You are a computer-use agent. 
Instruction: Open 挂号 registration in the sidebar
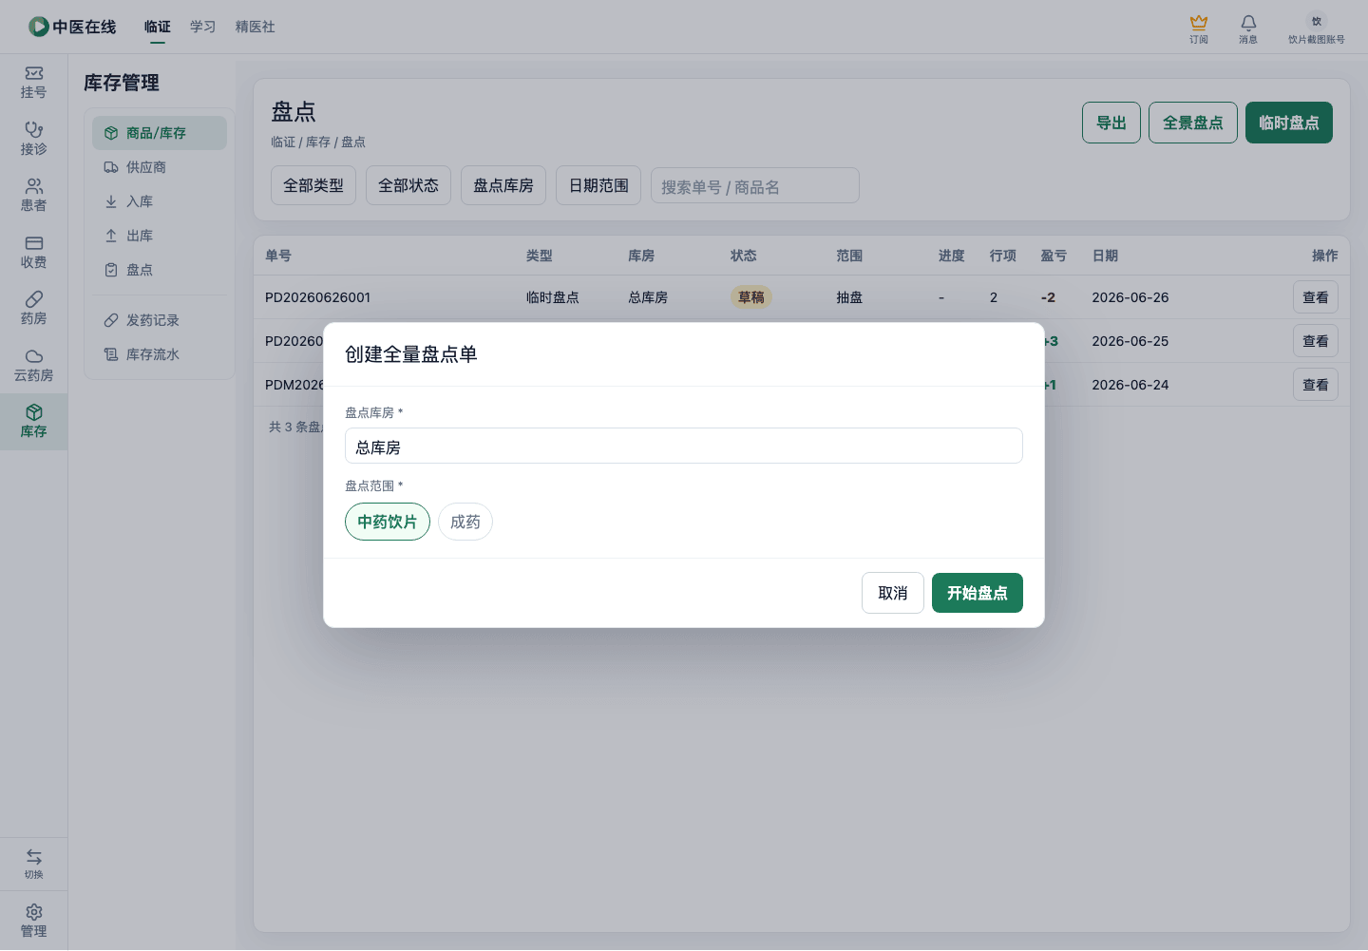(x=34, y=83)
